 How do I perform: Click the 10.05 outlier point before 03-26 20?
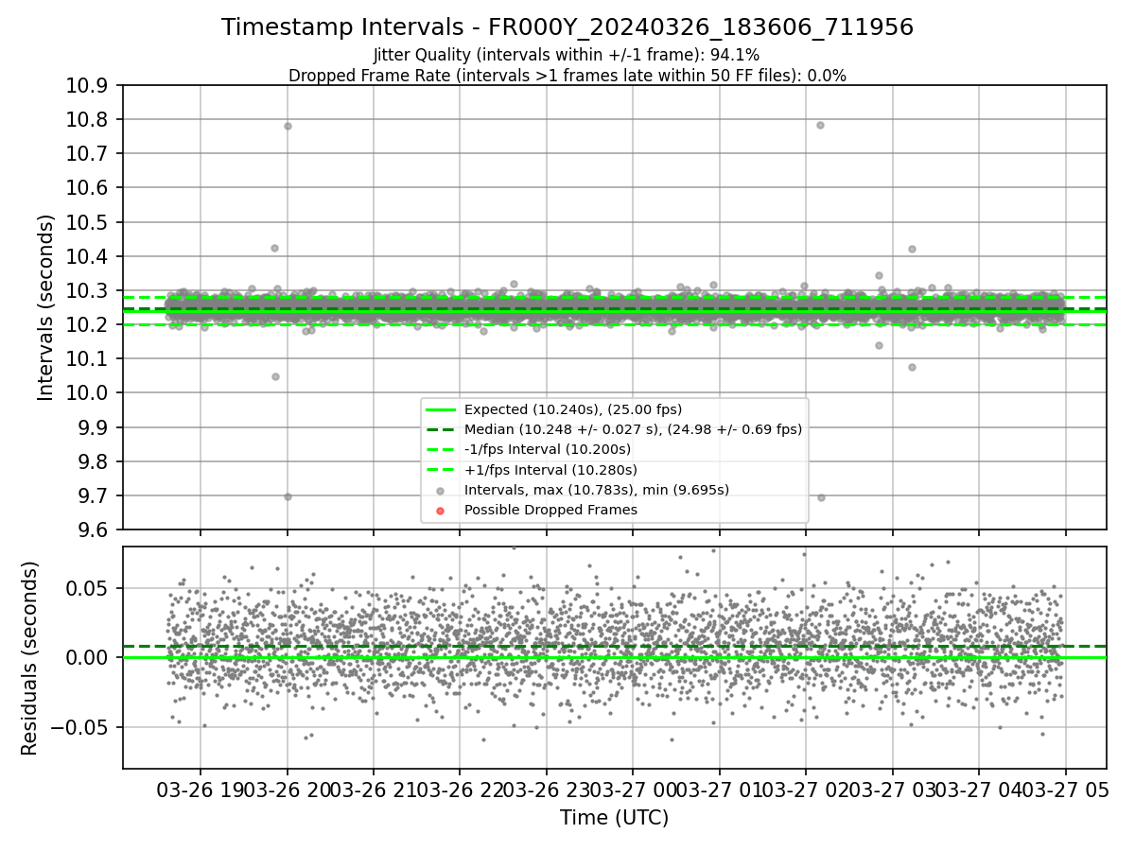275,376
